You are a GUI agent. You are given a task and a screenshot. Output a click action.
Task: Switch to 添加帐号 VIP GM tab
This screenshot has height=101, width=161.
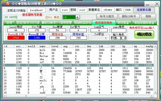28,23
